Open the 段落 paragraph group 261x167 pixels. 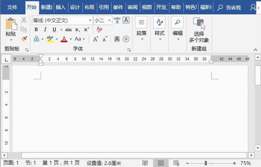pos(142,29)
